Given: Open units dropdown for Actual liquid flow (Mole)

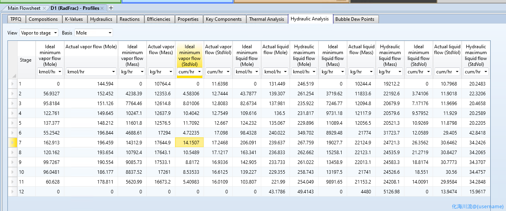Looking at the screenshot, I should pyautogui.click(x=275, y=72).
